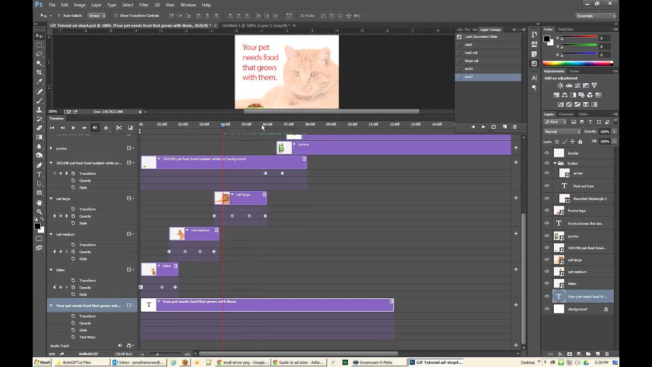This screenshot has width=652, height=367.
Task: Open the Kind layer filter dropdown
Action: click(x=555, y=122)
